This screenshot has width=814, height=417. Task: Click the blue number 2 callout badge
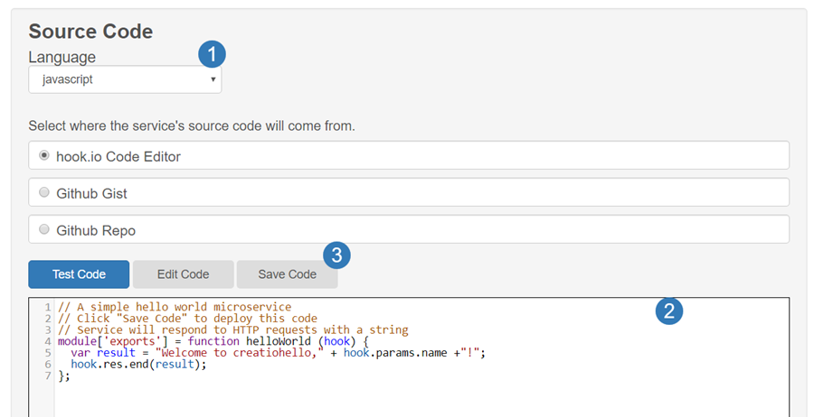tap(668, 311)
